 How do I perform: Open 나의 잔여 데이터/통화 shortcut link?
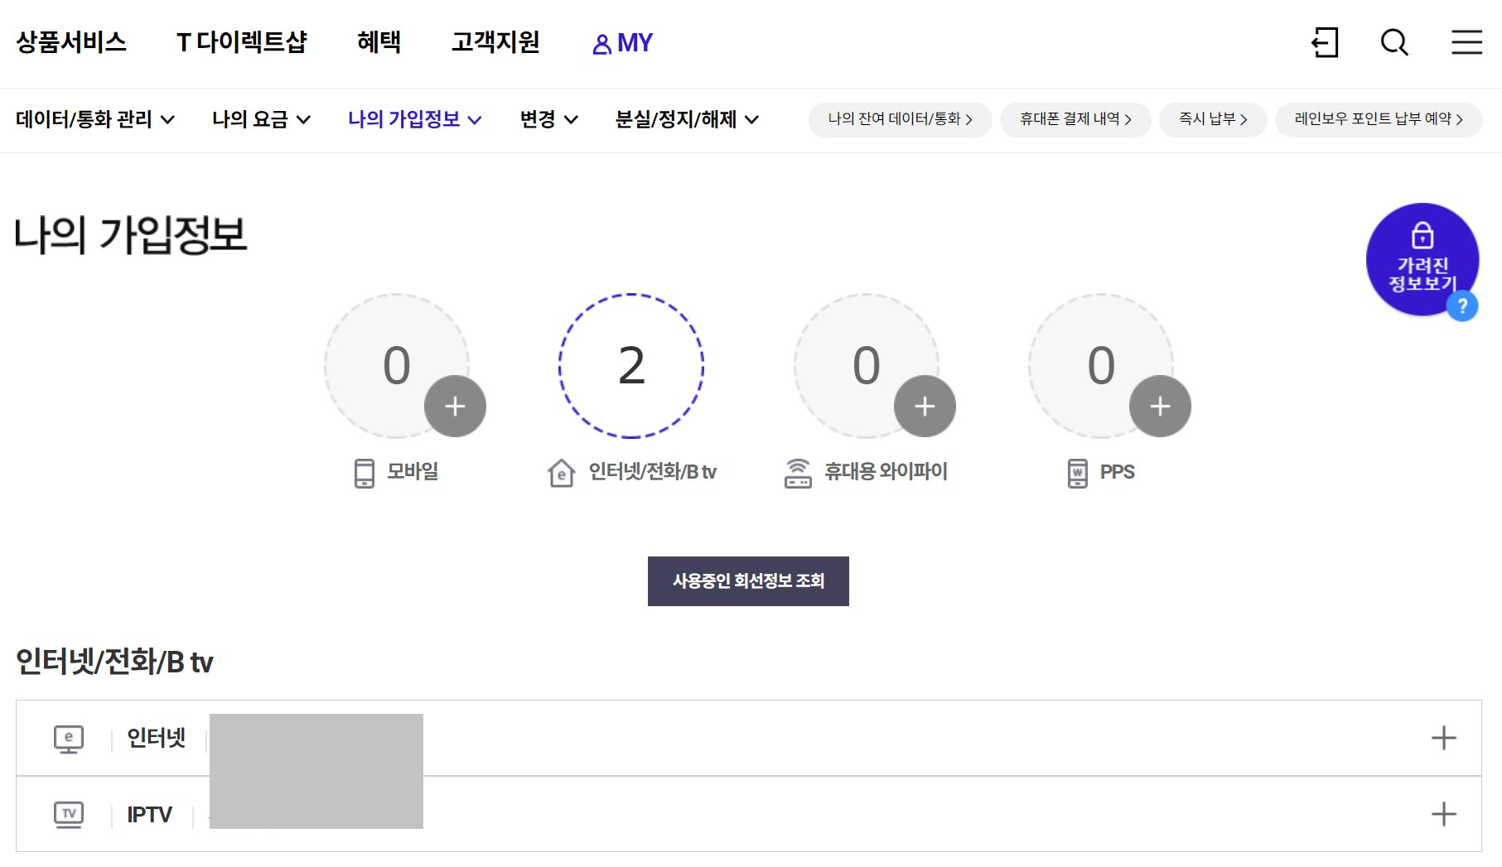900,119
